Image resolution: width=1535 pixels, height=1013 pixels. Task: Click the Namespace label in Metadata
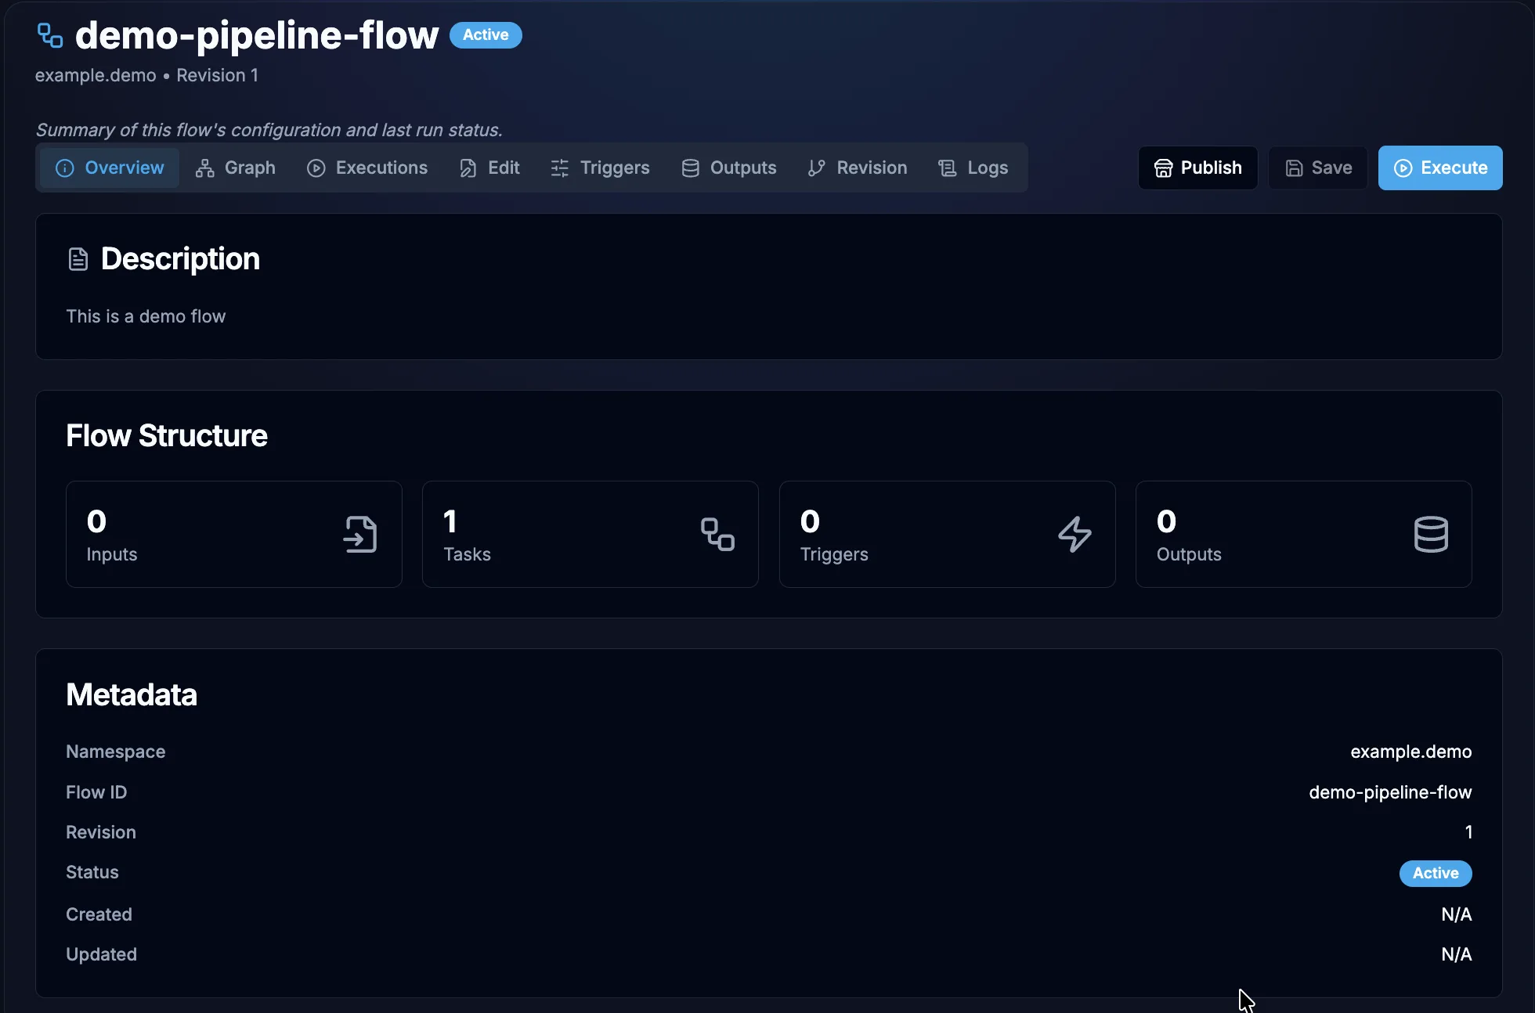pos(116,752)
